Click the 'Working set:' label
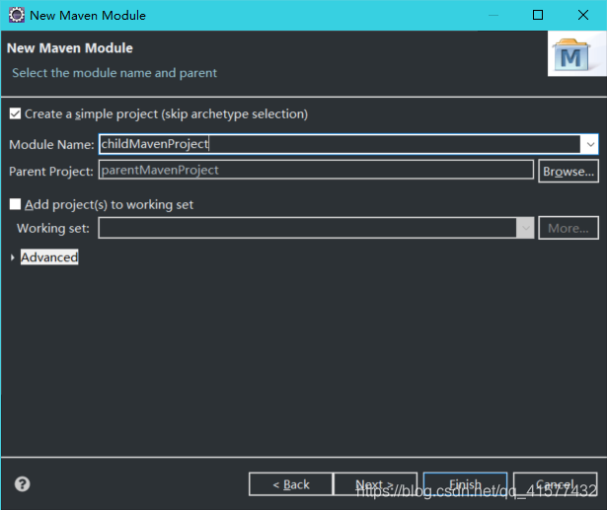Image resolution: width=607 pixels, height=510 pixels. 53,228
